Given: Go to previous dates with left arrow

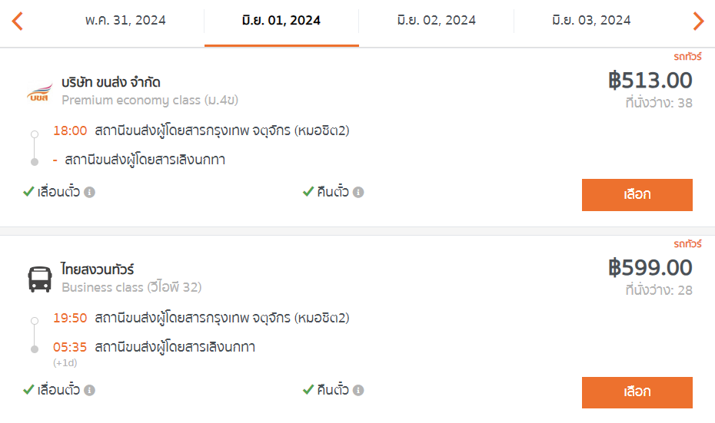Looking at the screenshot, I should (18, 21).
